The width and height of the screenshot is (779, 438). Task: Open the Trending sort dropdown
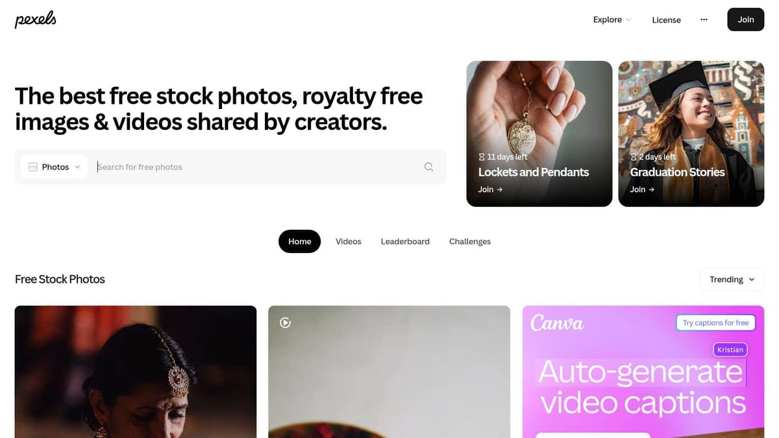(x=732, y=279)
